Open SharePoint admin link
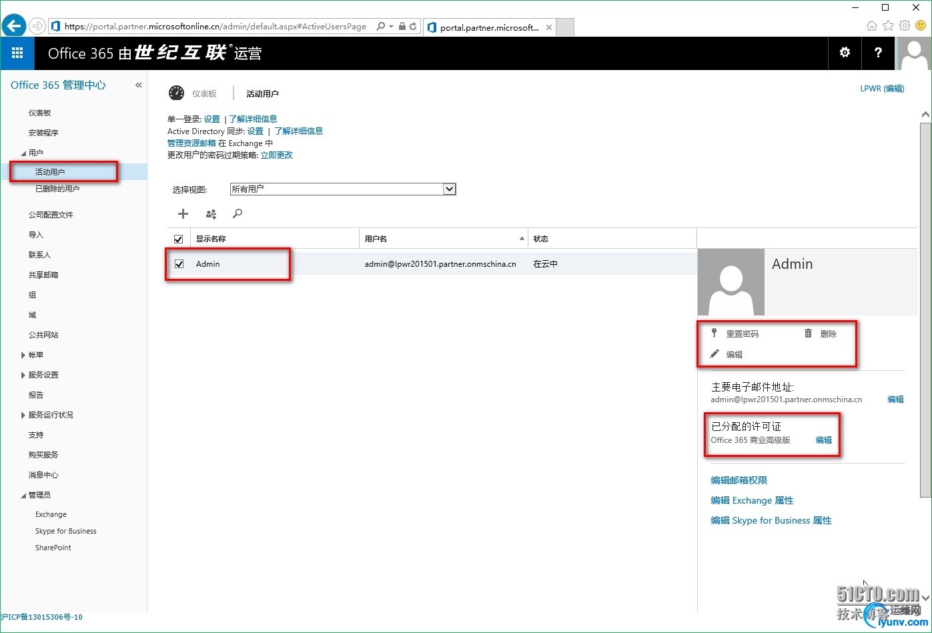This screenshot has height=633, width=932. (53, 548)
